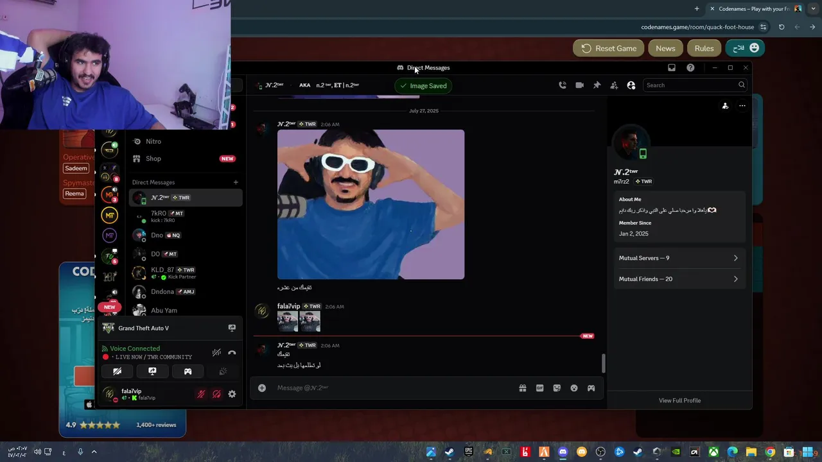Open Discord from the Windows taskbar
This screenshot has width=822, height=462.
click(563, 452)
